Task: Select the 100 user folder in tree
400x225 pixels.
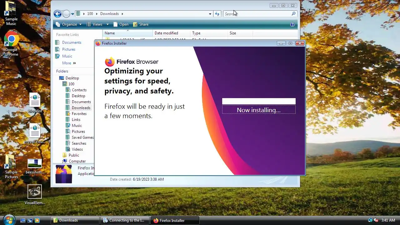Action: coord(71,84)
